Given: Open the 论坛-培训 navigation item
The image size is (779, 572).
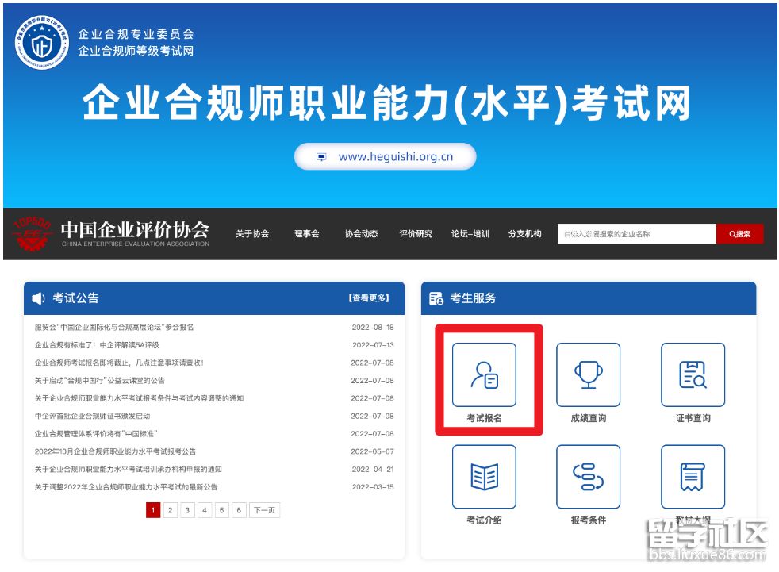Looking at the screenshot, I should 470,234.
